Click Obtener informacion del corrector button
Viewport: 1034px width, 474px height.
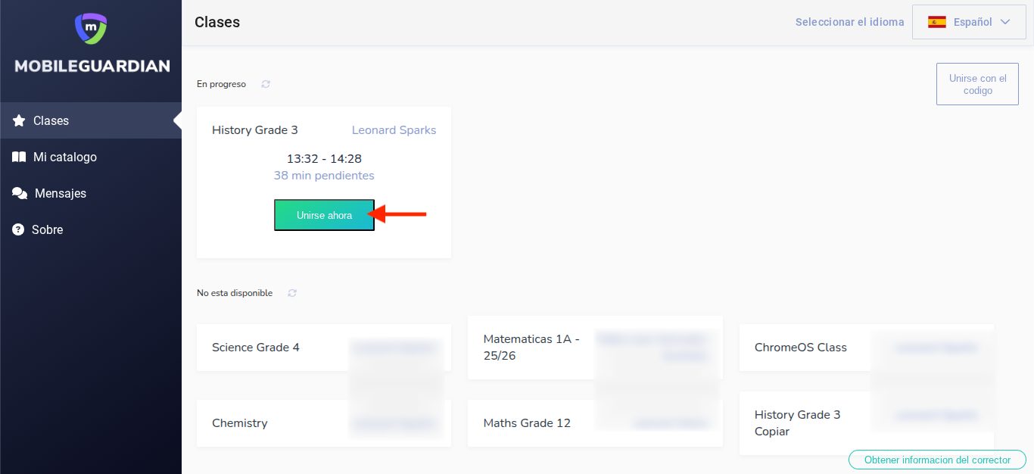tap(937, 460)
